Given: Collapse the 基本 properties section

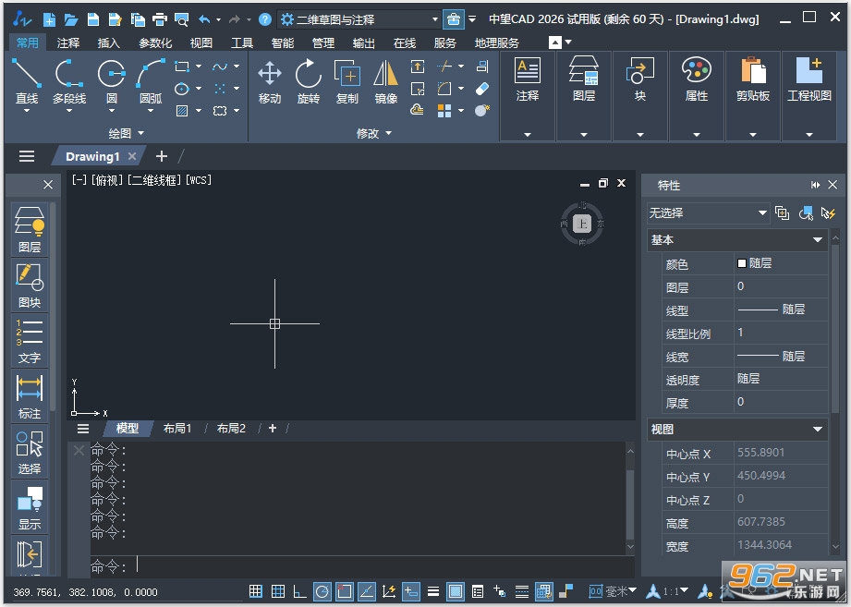Looking at the screenshot, I should coord(818,240).
